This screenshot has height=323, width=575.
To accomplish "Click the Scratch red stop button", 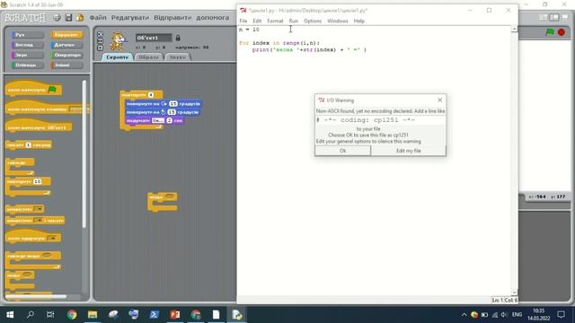I will click(x=561, y=32).
